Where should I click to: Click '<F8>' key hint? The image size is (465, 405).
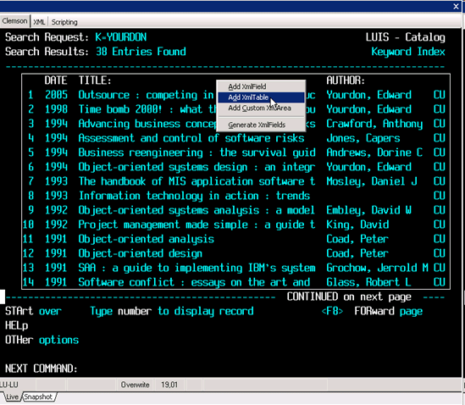tap(332, 311)
